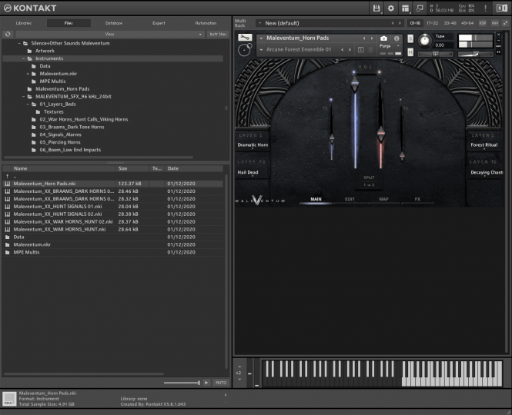Toggle the instrument PV button
512x415 pixels.
click(499, 52)
